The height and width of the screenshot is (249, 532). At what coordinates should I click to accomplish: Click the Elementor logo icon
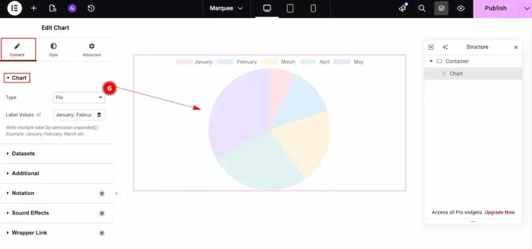(15, 9)
